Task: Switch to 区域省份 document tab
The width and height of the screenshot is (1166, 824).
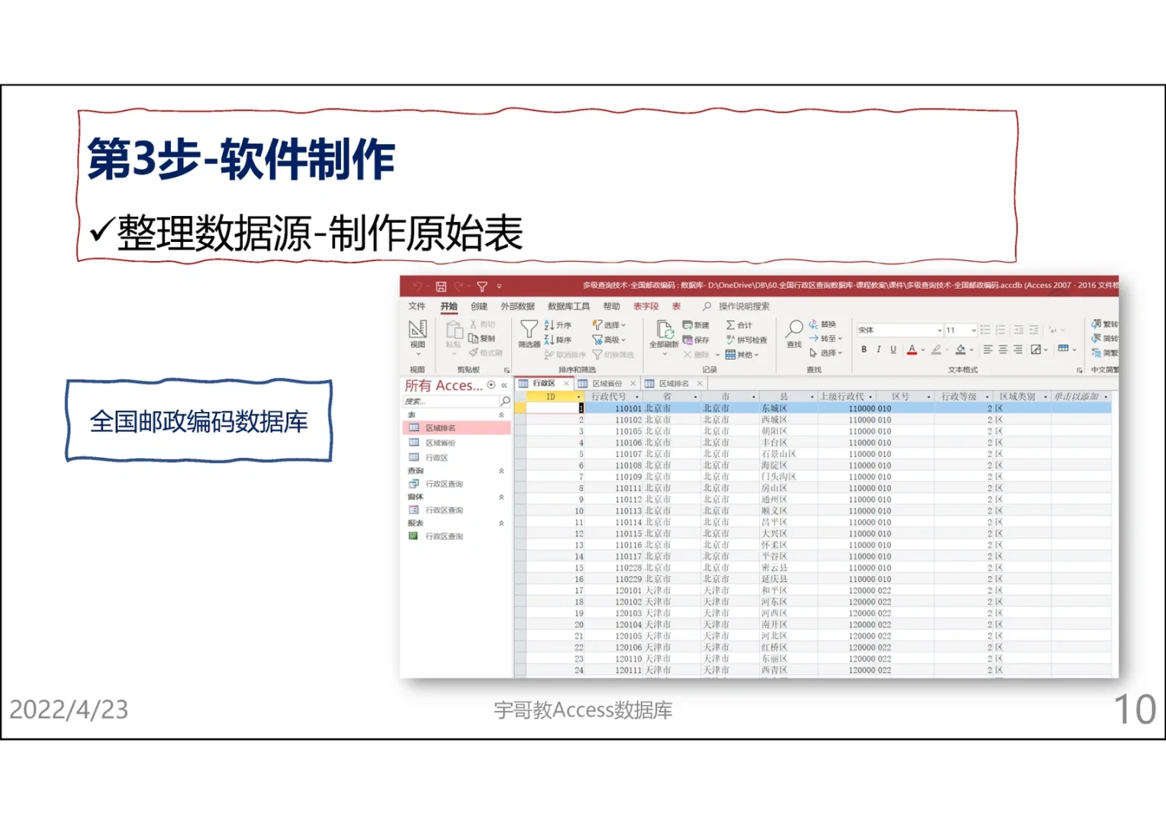Action: click(607, 384)
